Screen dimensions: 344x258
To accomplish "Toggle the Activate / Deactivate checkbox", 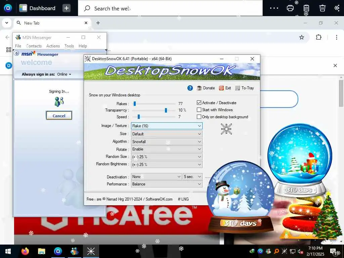I will [x=199, y=103].
